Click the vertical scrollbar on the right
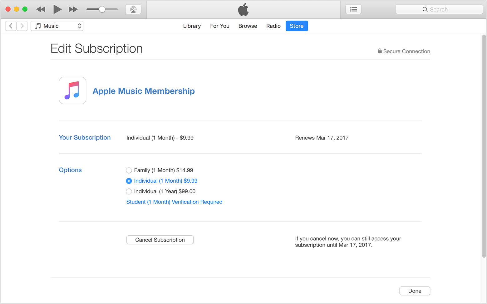The height and width of the screenshot is (304, 487). pos(484,147)
